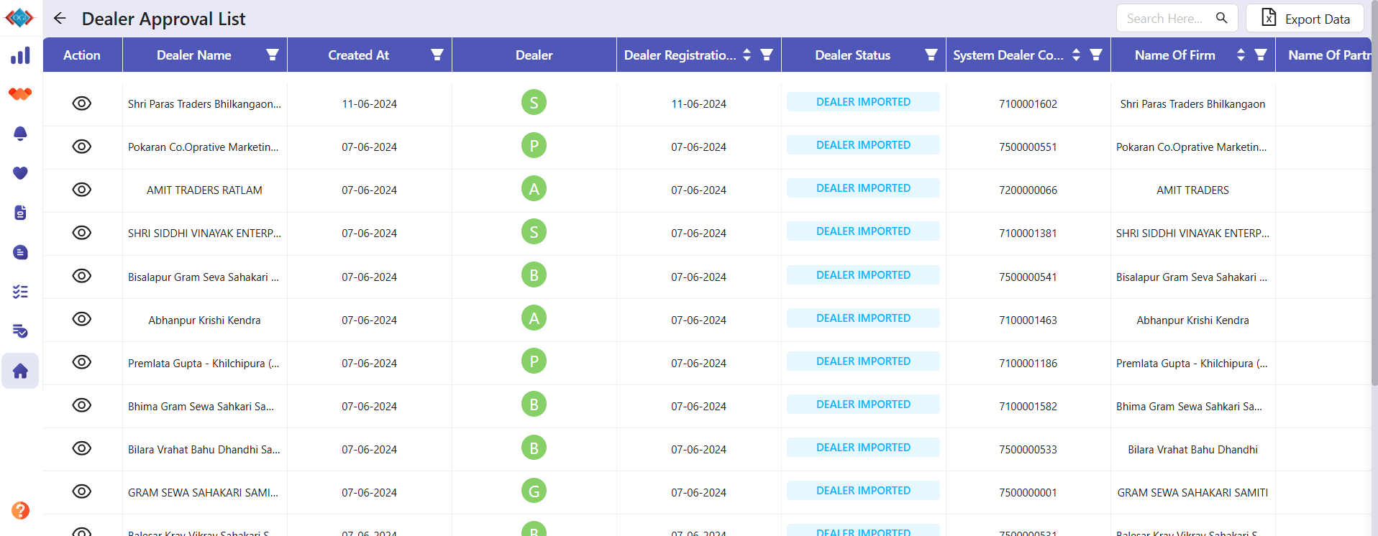Open the orange help question icon

[20, 510]
